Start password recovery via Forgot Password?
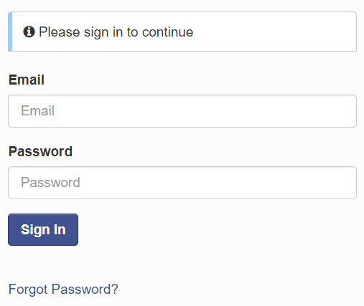Image resolution: width=364 pixels, height=306 pixels. (63, 289)
